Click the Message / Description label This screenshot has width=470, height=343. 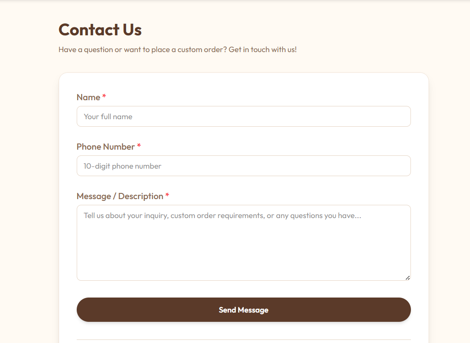(120, 196)
